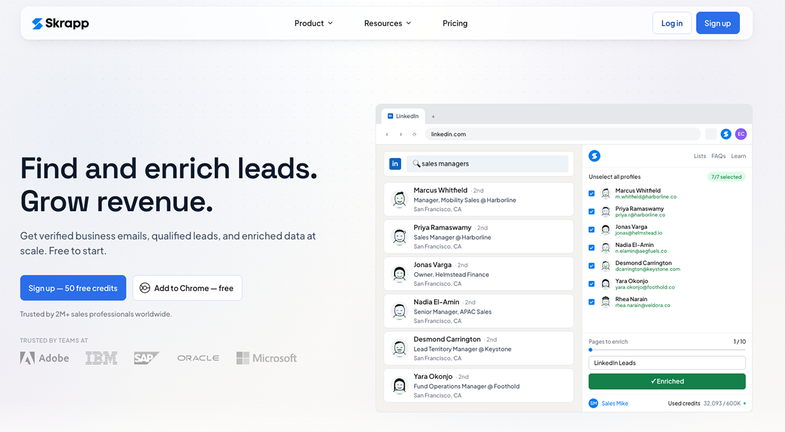The image size is (785, 432).
Task: Click the green Enriched button
Action: (667, 382)
